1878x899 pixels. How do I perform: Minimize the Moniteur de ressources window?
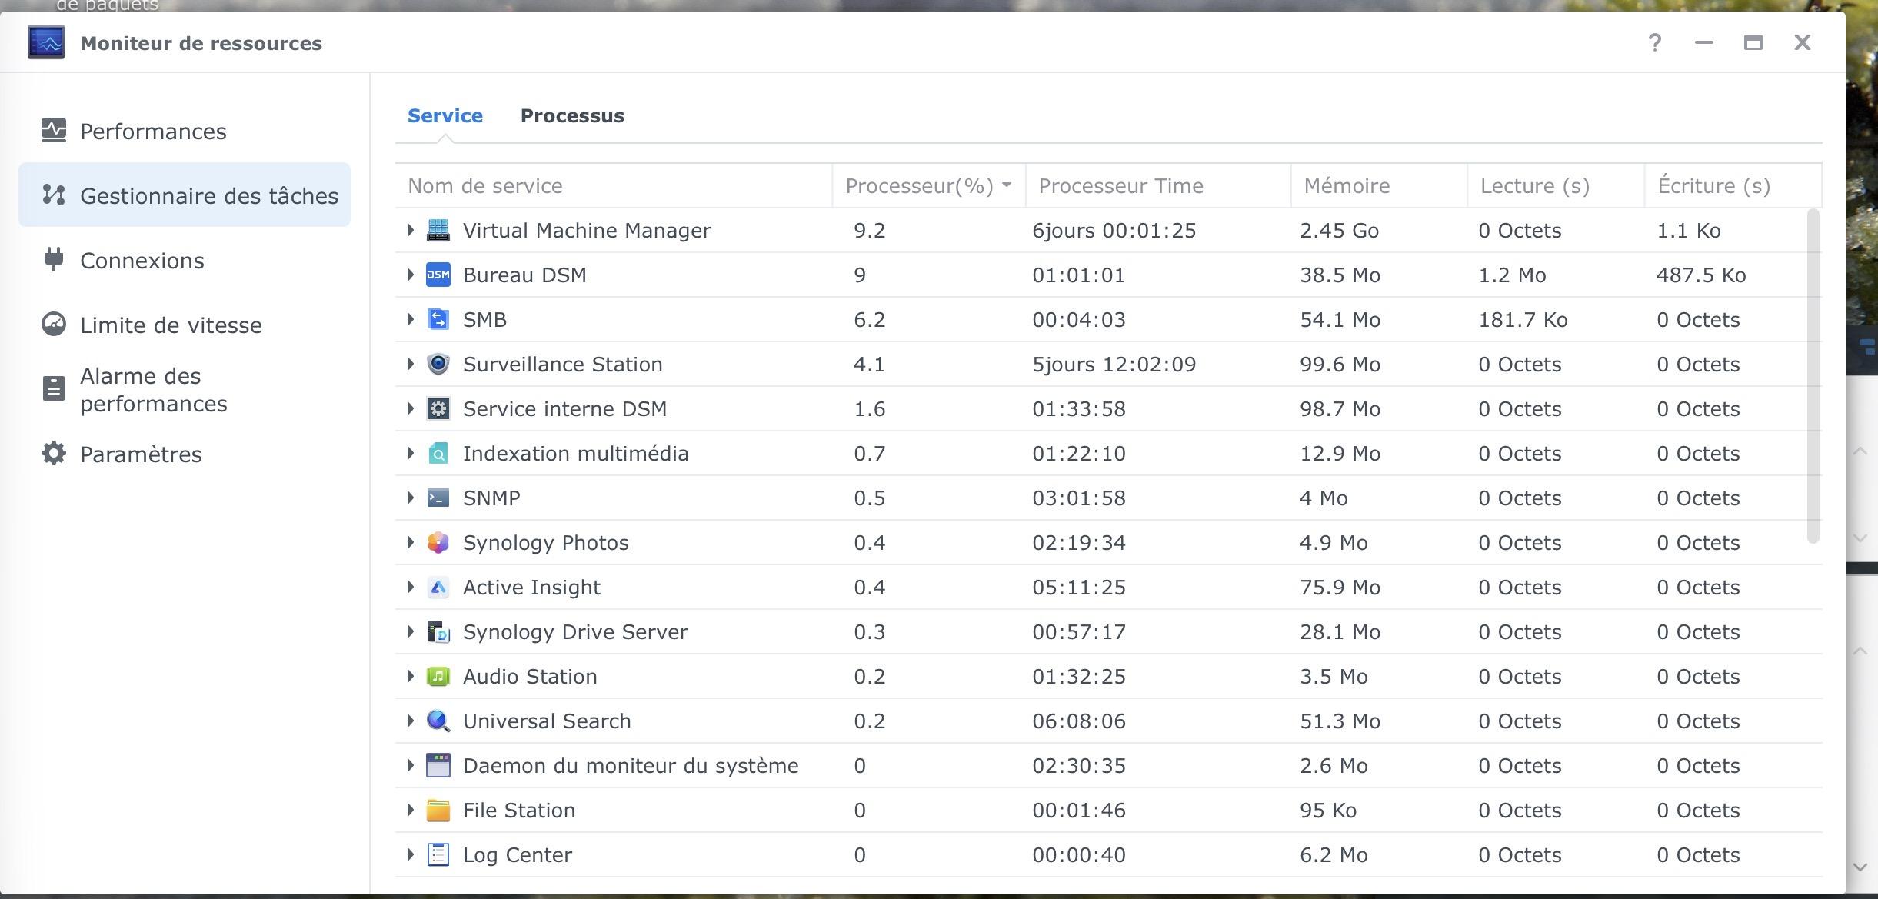coord(1704,42)
